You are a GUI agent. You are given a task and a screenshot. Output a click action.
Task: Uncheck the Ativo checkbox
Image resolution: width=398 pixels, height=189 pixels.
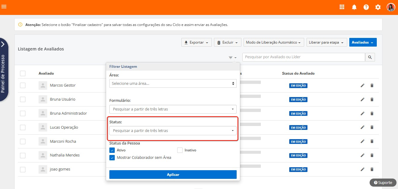[x=112, y=150]
